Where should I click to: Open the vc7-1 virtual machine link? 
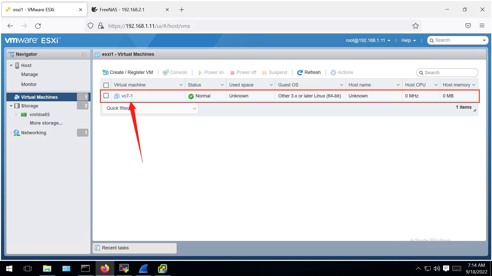click(x=127, y=96)
